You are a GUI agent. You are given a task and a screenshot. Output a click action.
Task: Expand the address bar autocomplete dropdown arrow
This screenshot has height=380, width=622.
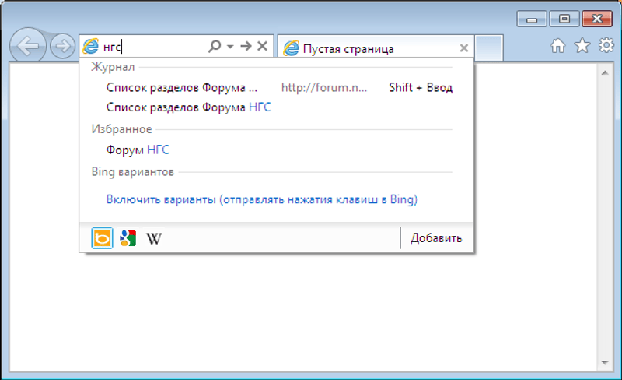[230, 47]
